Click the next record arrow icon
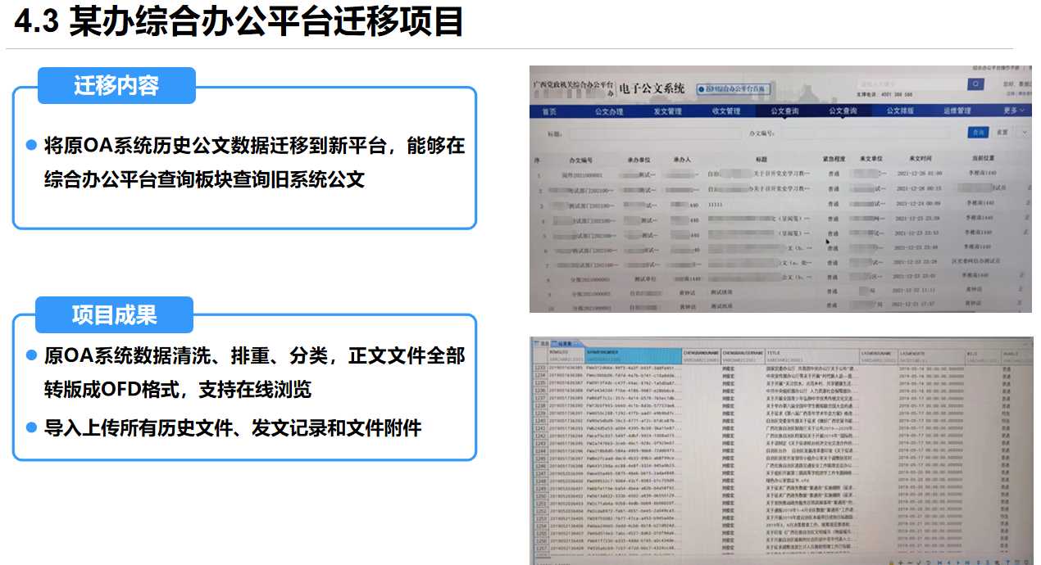 pos(958,561)
